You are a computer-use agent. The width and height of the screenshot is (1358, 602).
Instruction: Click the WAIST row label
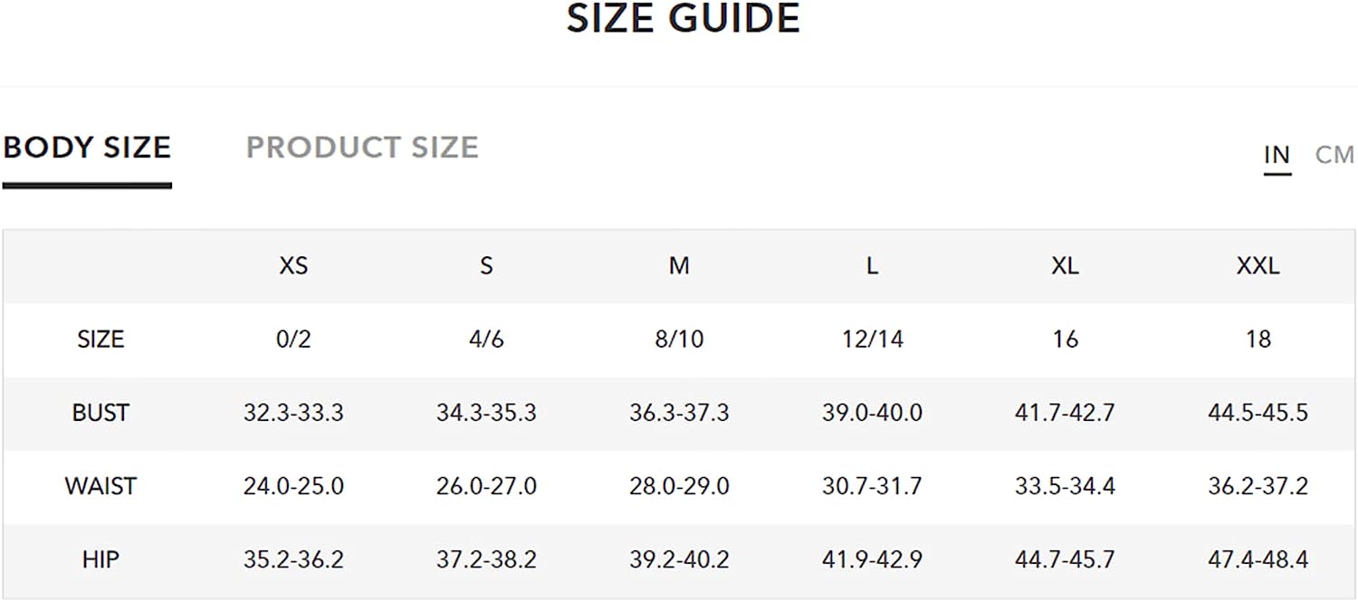[x=100, y=486]
